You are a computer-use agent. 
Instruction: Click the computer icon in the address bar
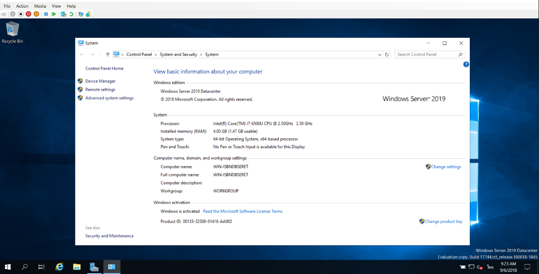tap(116, 54)
